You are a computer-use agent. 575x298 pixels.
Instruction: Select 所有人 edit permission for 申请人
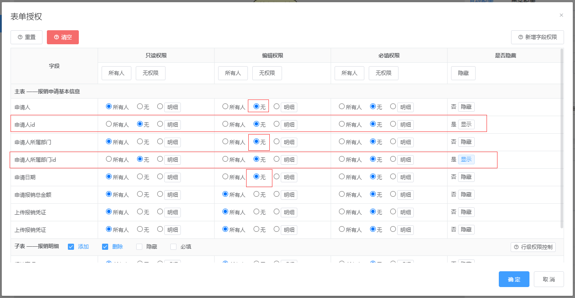coord(226,106)
